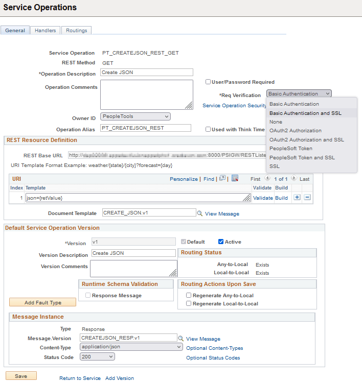Screen dimensions: 362x383
Task: Click Find link in URI grid
Action: click(209, 179)
